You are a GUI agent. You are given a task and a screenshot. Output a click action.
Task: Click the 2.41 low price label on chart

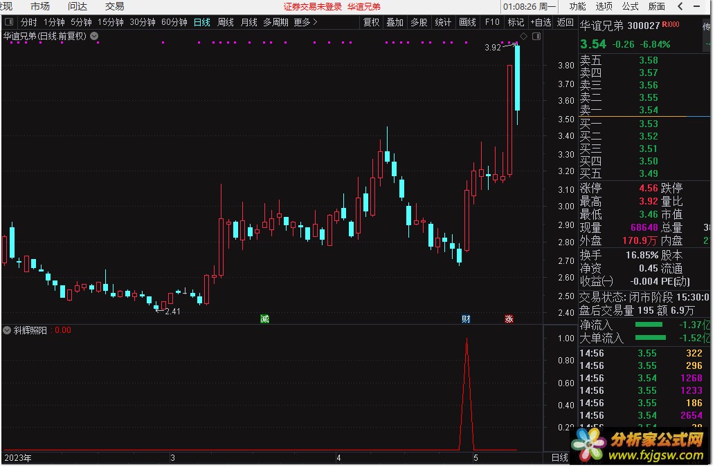[x=172, y=312]
